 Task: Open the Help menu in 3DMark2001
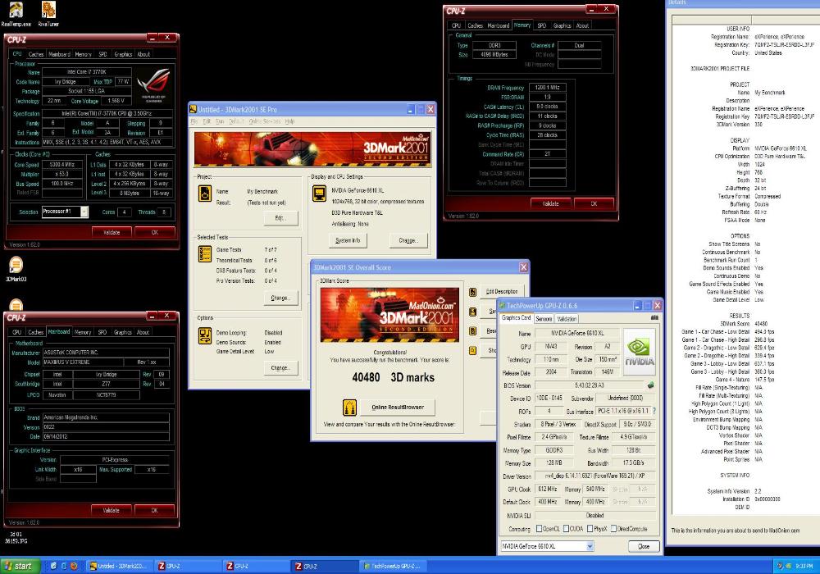tap(289, 121)
